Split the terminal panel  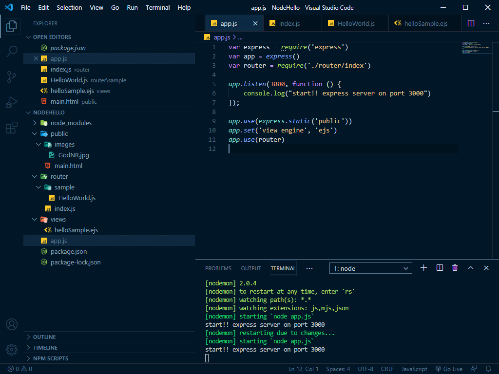click(440, 268)
